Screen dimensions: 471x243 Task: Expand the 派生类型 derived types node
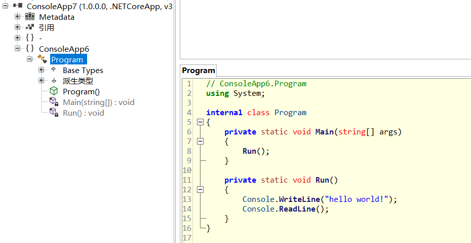pos(41,81)
